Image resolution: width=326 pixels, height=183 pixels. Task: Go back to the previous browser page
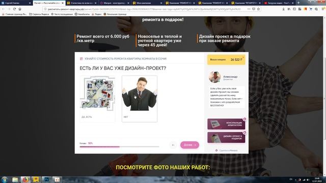(x=4, y=9)
